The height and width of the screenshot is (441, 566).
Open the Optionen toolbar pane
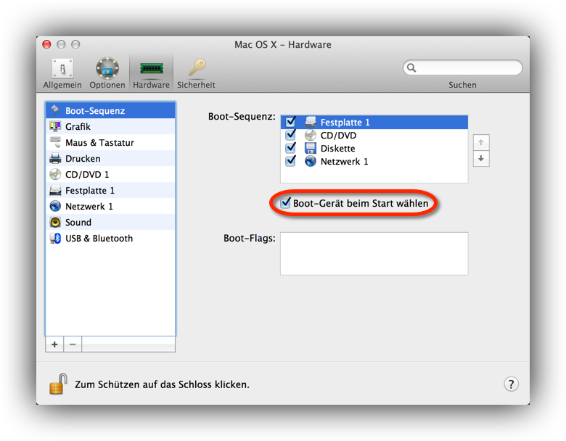107,73
